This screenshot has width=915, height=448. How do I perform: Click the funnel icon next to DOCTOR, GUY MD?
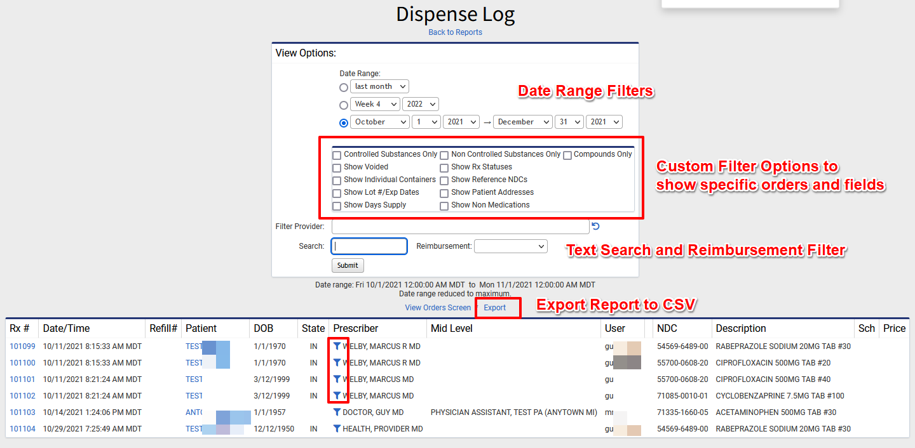pyautogui.click(x=337, y=412)
